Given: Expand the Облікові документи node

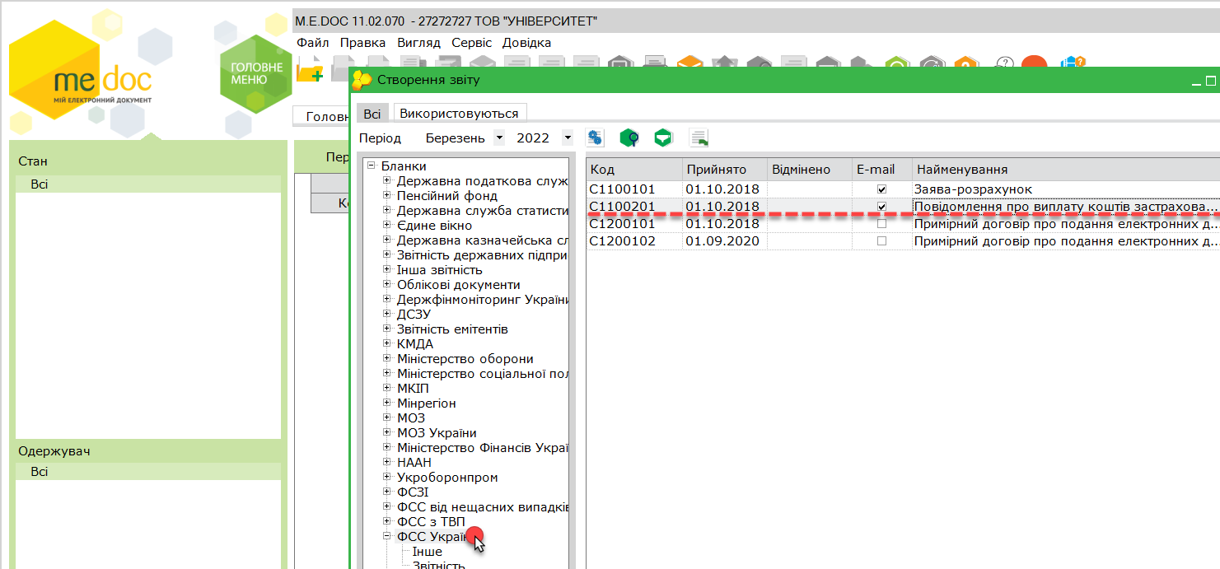Looking at the screenshot, I should pyautogui.click(x=387, y=285).
